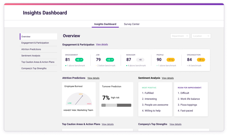Click the -3 trend badge for Organization
Image resolution: width=228 pixels, height=136 pixels.
coord(201,60)
